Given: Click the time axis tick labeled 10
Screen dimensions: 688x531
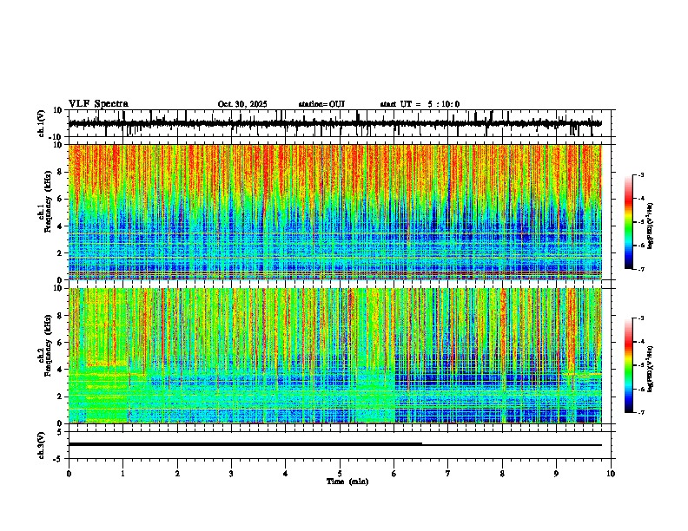Looking at the screenshot, I should (611, 474).
